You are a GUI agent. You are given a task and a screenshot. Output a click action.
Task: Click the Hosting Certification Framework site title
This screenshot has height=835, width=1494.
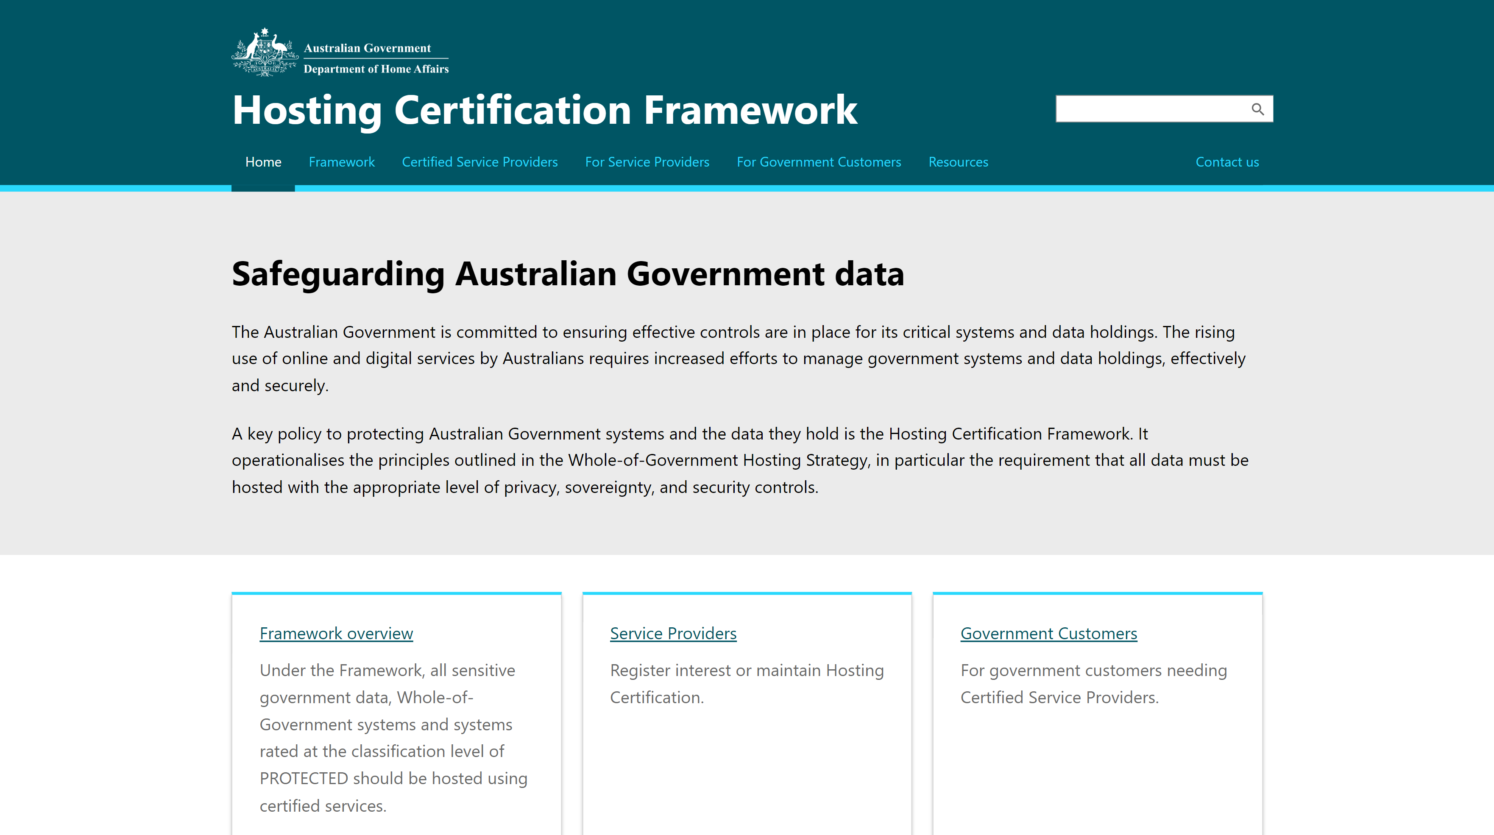click(544, 110)
